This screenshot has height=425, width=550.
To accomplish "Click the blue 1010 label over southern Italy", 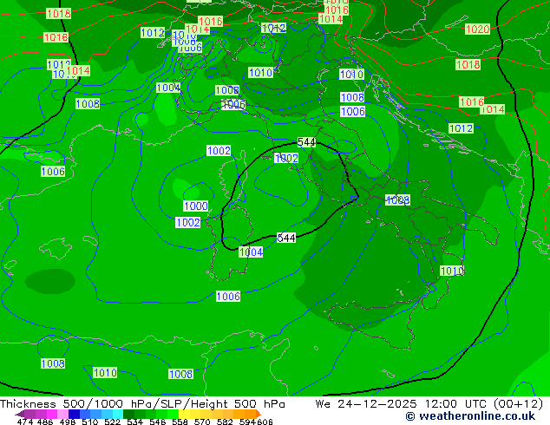I will point(452,271).
